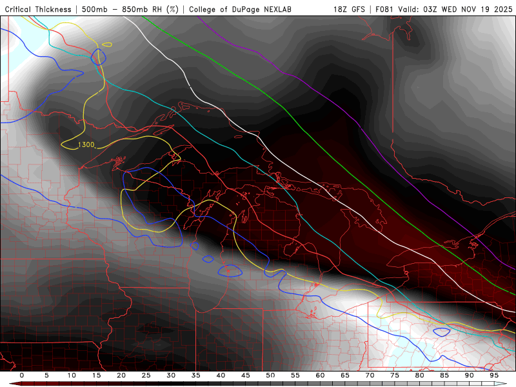Click the colorbar value "65"

345,375
